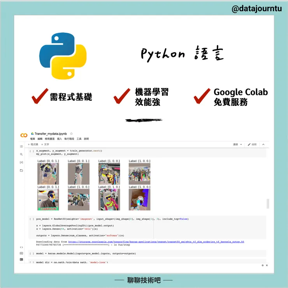The image size is (288, 288).
Task: Run the x_augment train_generator cell
Action: [32, 151]
